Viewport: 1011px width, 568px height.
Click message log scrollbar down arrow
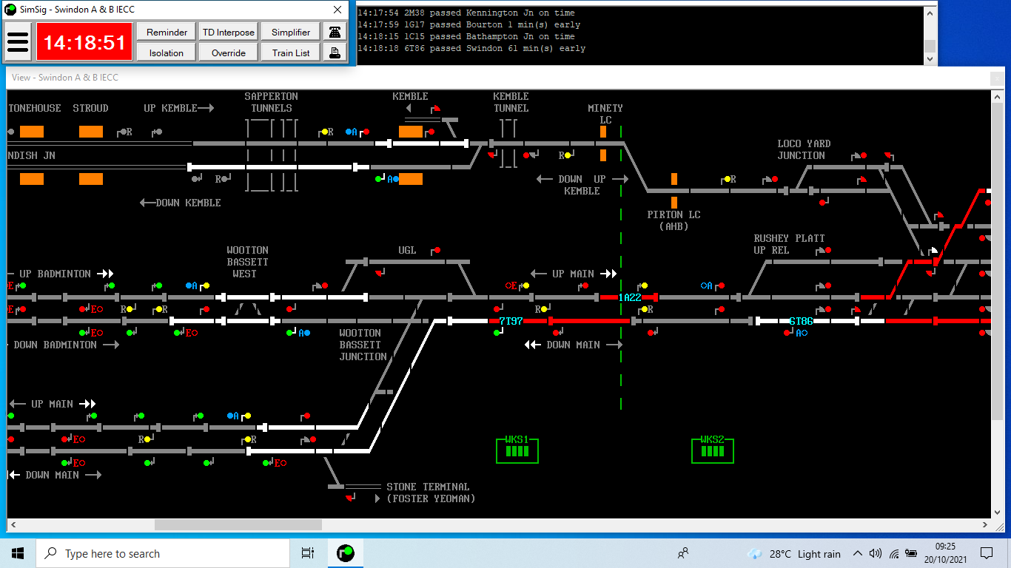point(930,59)
